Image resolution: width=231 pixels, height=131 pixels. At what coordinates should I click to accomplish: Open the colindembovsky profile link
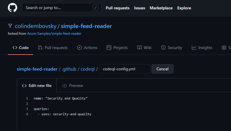[x=36, y=26]
